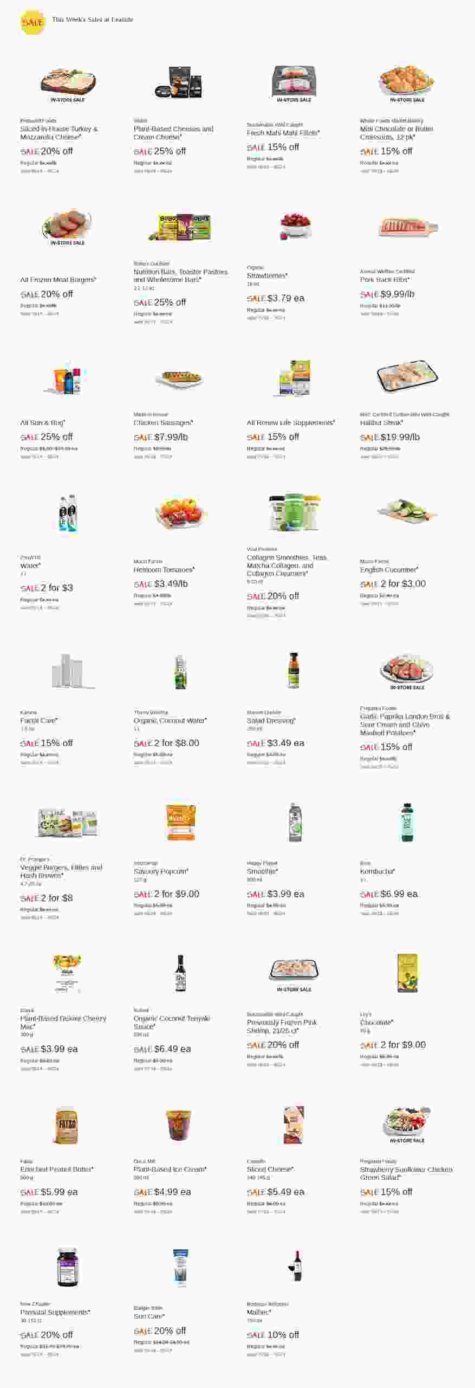
Task: Click the Strawberry Sunflower Chicken Green Salad title
Action: point(406,1173)
